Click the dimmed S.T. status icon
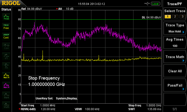 pyautogui.click(x=6, y=56)
